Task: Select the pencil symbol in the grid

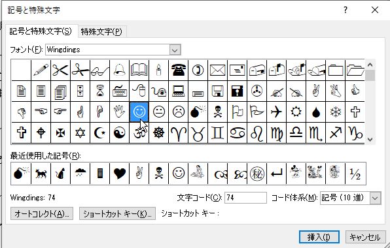Action: 41,70
